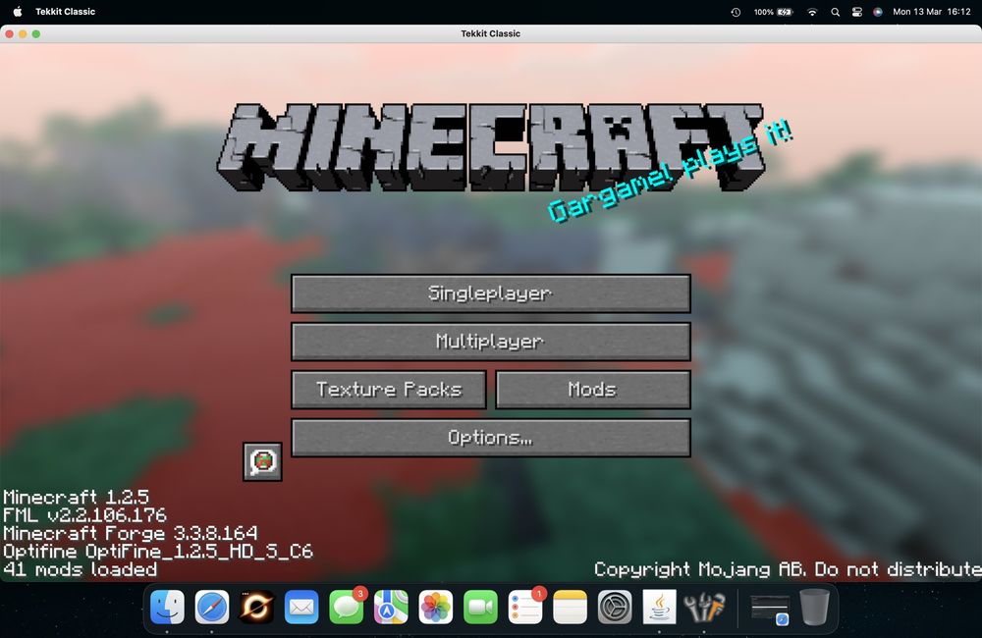Click the Time Machine menu bar icon
The width and height of the screenshot is (982, 638).
click(736, 12)
